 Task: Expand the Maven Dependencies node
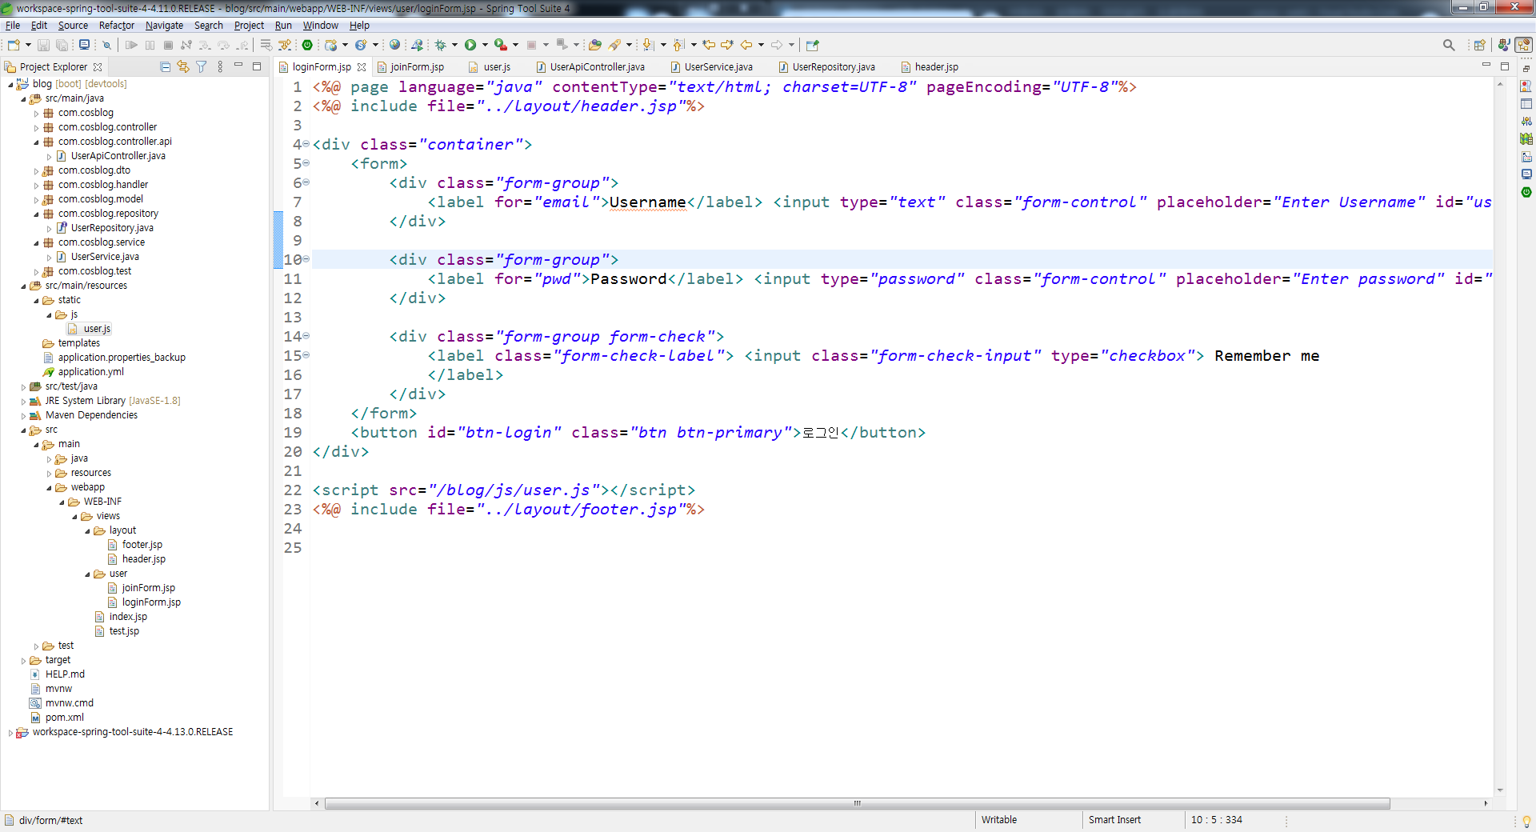point(23,415)
